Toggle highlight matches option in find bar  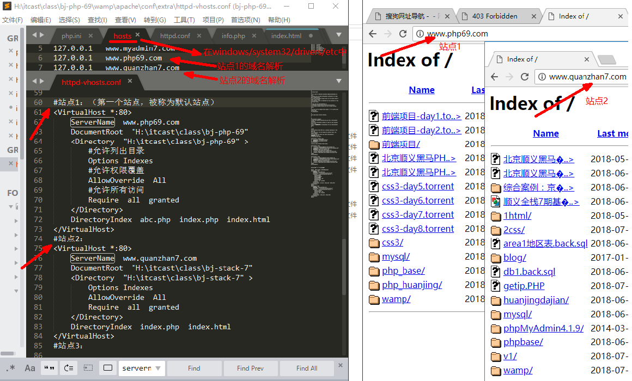pos(108,368)
